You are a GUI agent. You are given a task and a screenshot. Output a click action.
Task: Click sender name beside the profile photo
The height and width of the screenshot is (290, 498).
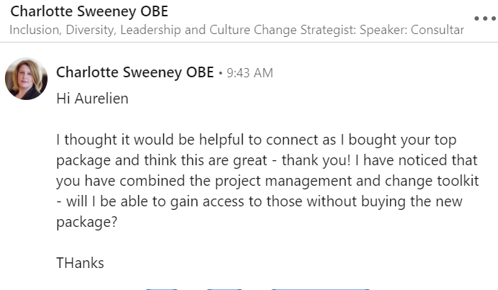(x=135, y=73)
